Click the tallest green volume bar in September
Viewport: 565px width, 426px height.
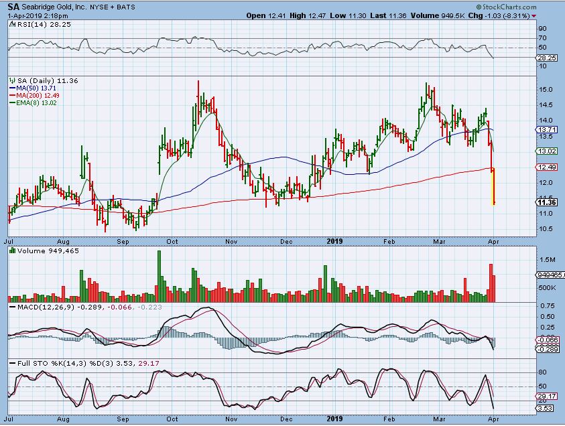tap(159, 275)
